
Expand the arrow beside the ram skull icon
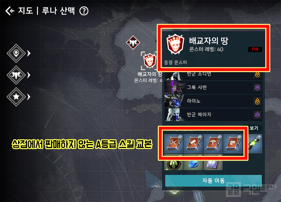coord(29,75)
